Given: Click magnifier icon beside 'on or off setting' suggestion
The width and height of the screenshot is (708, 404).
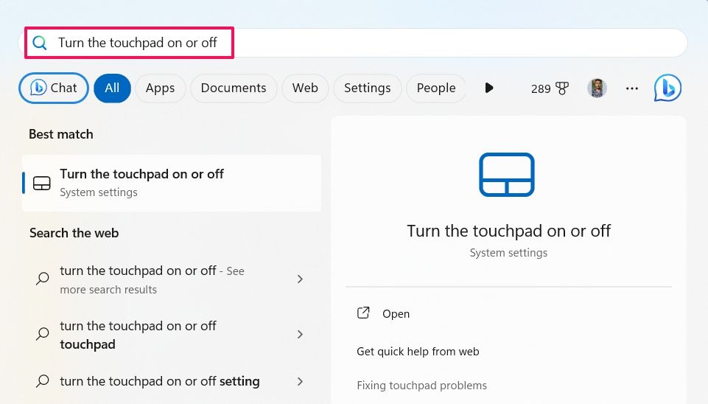Looking at the screenshot, I should (x=43, y=381).
